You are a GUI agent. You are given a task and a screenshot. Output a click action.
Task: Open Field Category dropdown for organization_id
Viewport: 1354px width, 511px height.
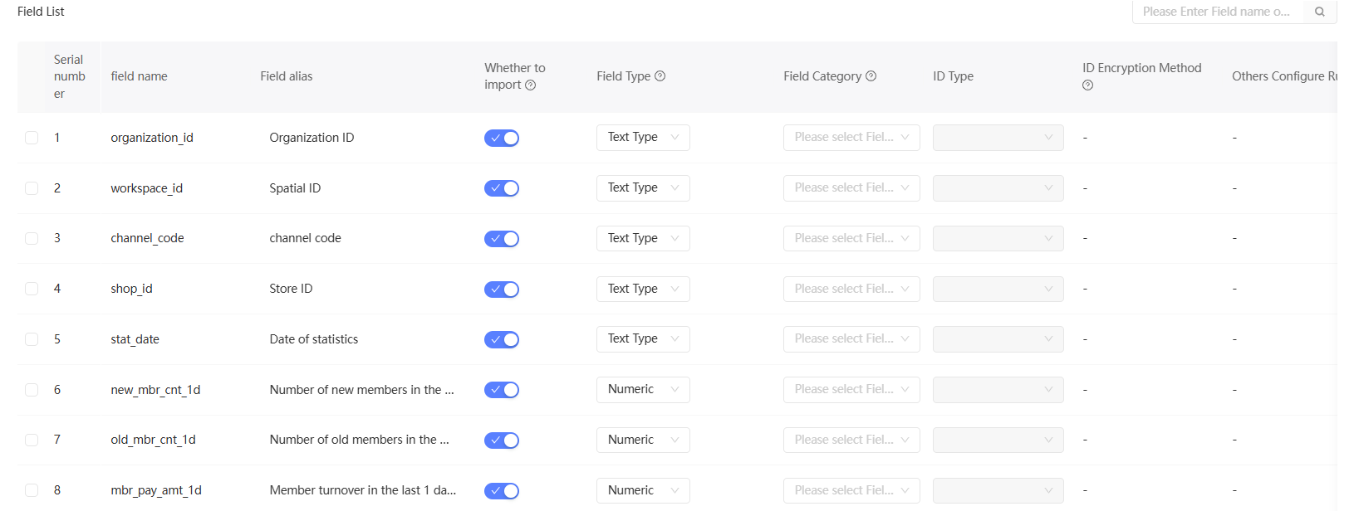point(851,137)
